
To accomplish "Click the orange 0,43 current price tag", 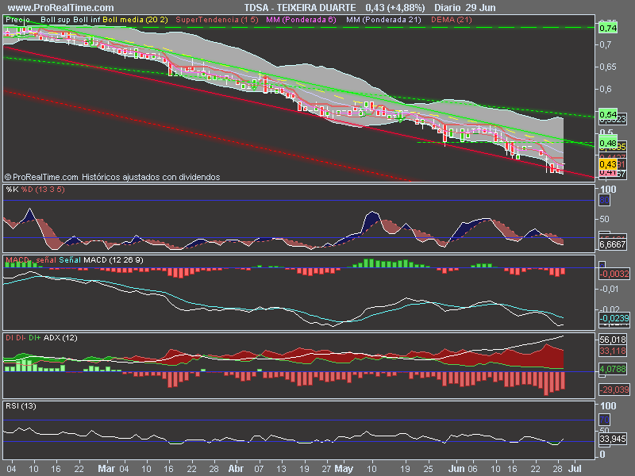I will (x=608, y=163).
